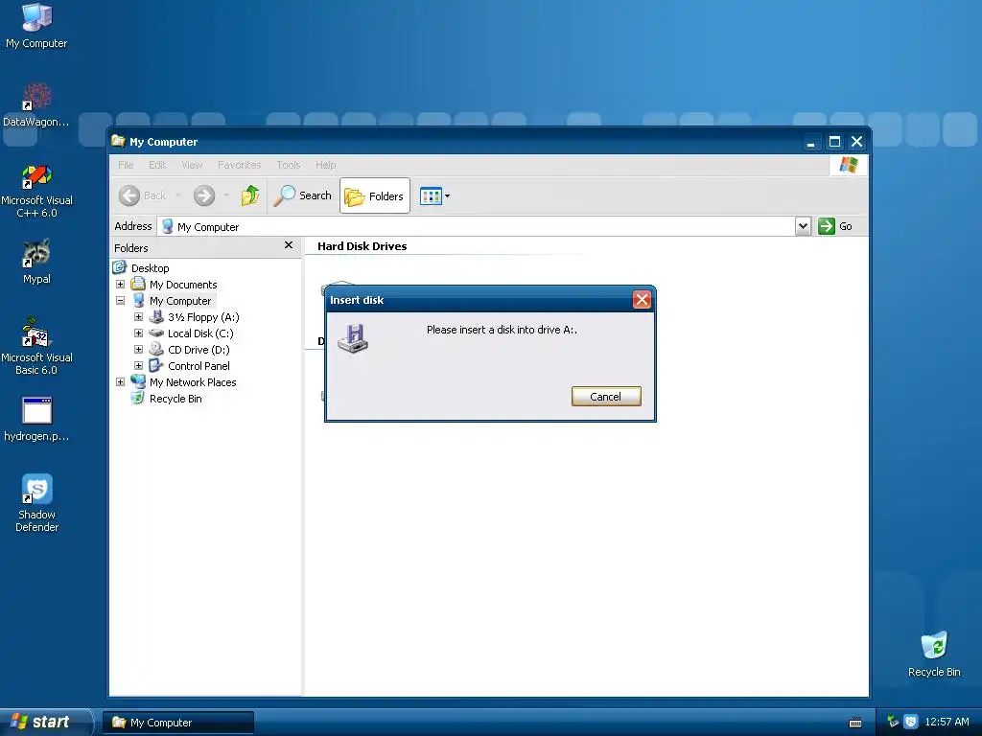982x736 pixels.
Task: Close the Folders side pane
Action: pos(288,245)
